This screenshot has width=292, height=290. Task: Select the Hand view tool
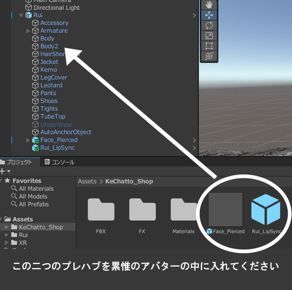click(209, 5)
